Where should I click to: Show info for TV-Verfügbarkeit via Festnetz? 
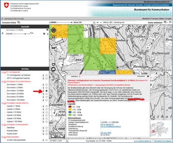[43, 75]
